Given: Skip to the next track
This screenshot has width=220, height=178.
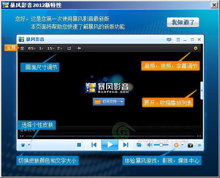Looking at the screenshot, I should pos(125,145).
